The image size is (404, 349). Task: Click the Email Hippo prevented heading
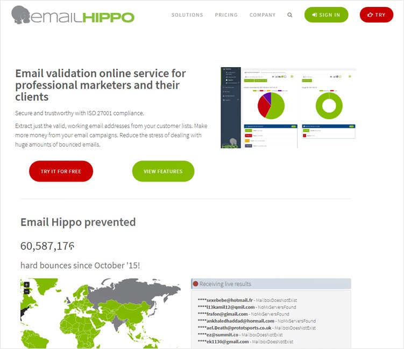tap(78, 222)
